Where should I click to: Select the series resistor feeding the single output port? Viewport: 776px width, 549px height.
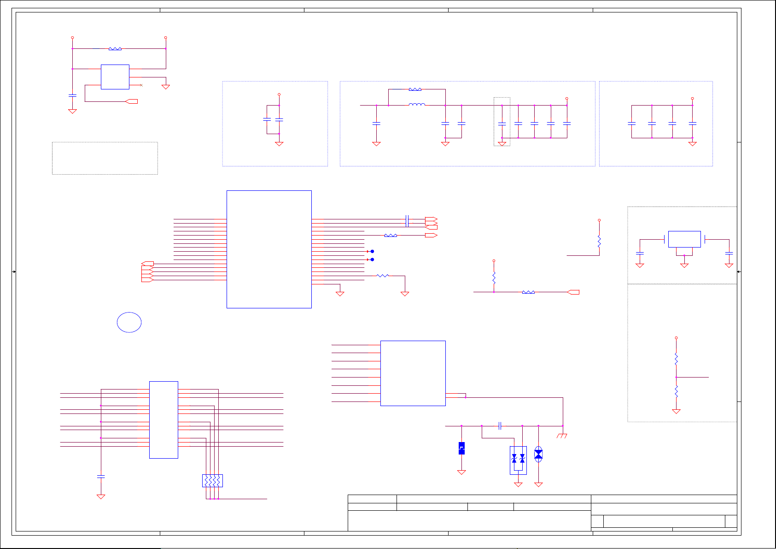click(x=391, y=235)
